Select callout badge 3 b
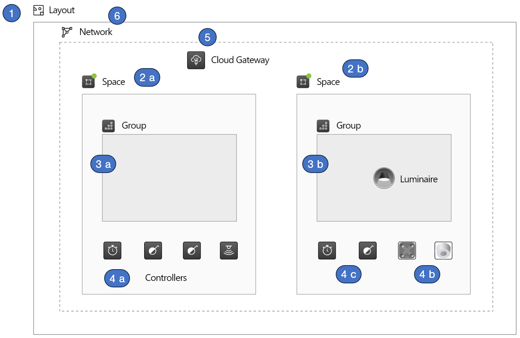Viewport: 520px width, 338px height. tap(315, 164)
